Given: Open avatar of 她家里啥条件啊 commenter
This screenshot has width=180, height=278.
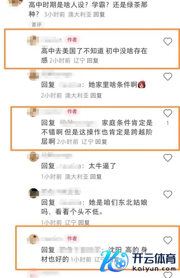Looking at the screenshot, I should pos(34,75).
